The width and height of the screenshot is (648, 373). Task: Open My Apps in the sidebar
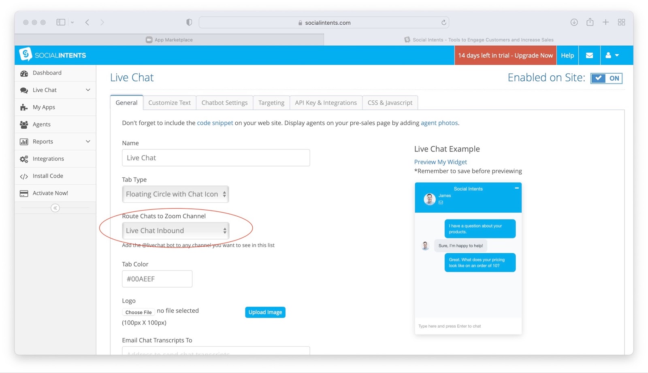55,107
